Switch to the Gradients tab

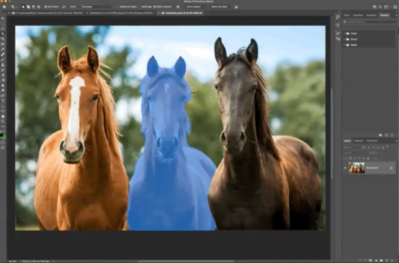coord(371,15)
